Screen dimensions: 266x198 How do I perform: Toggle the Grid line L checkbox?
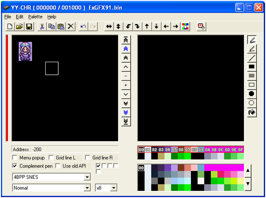pyautogui.click(x=51, y=158)
